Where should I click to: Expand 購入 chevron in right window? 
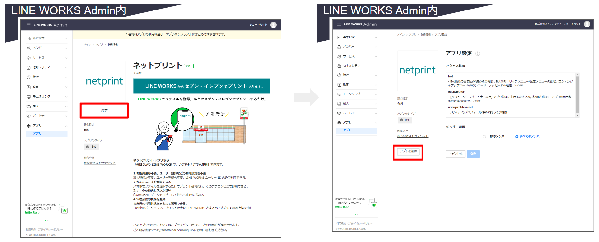pyautogui.click(x=376, y=104)
